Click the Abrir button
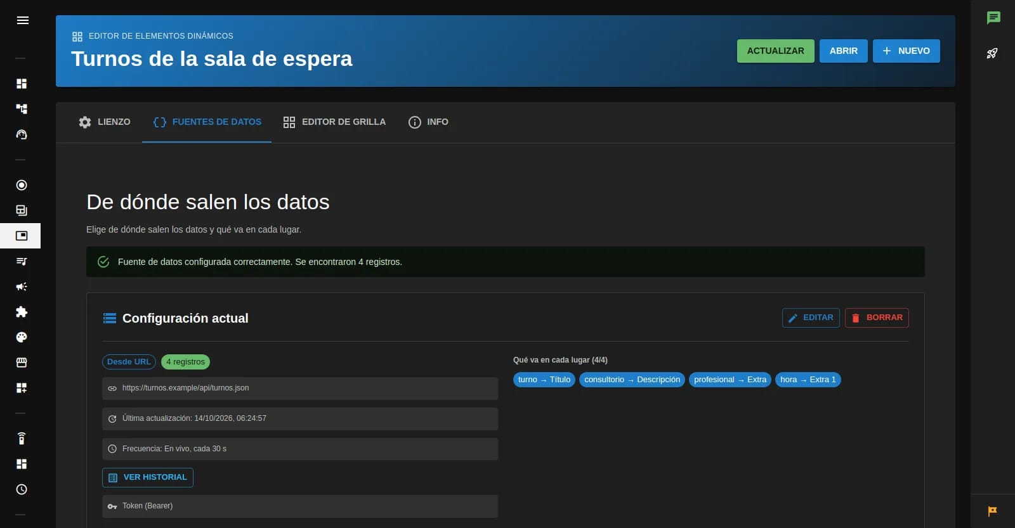1015x528 pixels. (x=843, y=51)
